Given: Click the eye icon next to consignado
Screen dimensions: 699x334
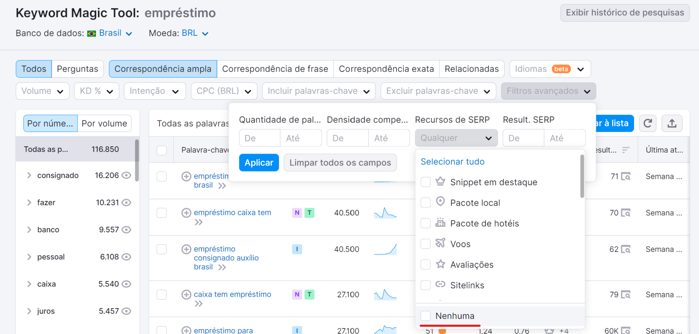Looking at the screenshot, I should (127, 175).
